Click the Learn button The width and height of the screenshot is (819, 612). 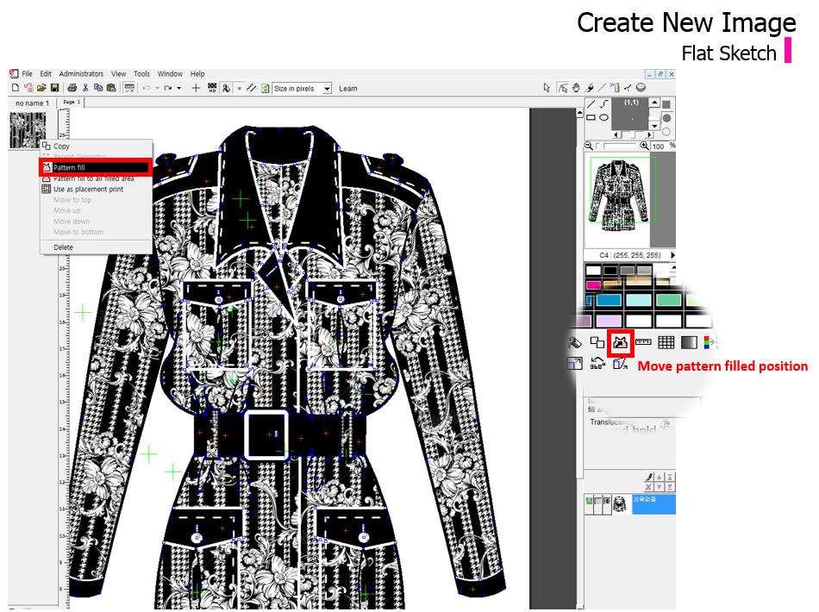(348, 89)
